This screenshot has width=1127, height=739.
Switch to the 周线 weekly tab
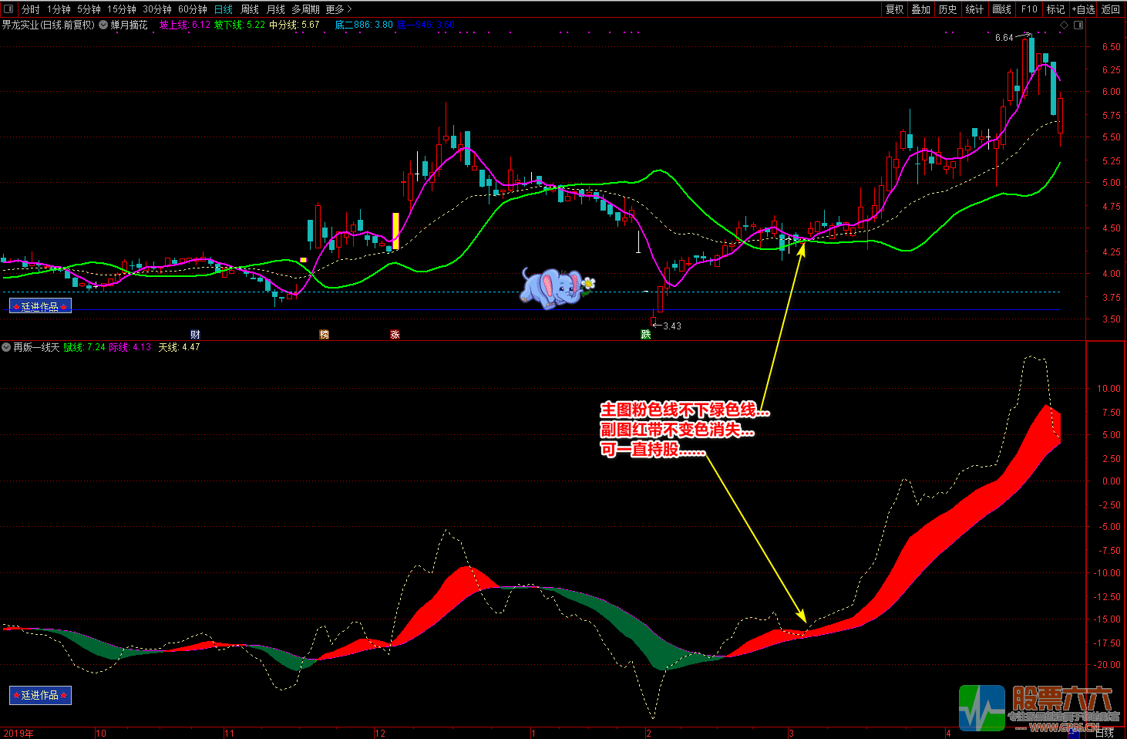(x=250, y=9)
